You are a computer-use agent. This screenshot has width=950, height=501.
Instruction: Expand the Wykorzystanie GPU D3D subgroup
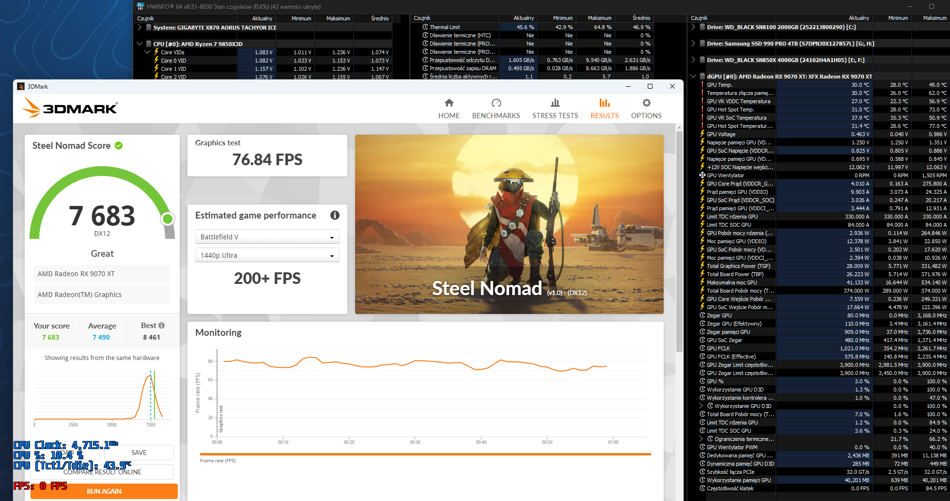[701, 406]
